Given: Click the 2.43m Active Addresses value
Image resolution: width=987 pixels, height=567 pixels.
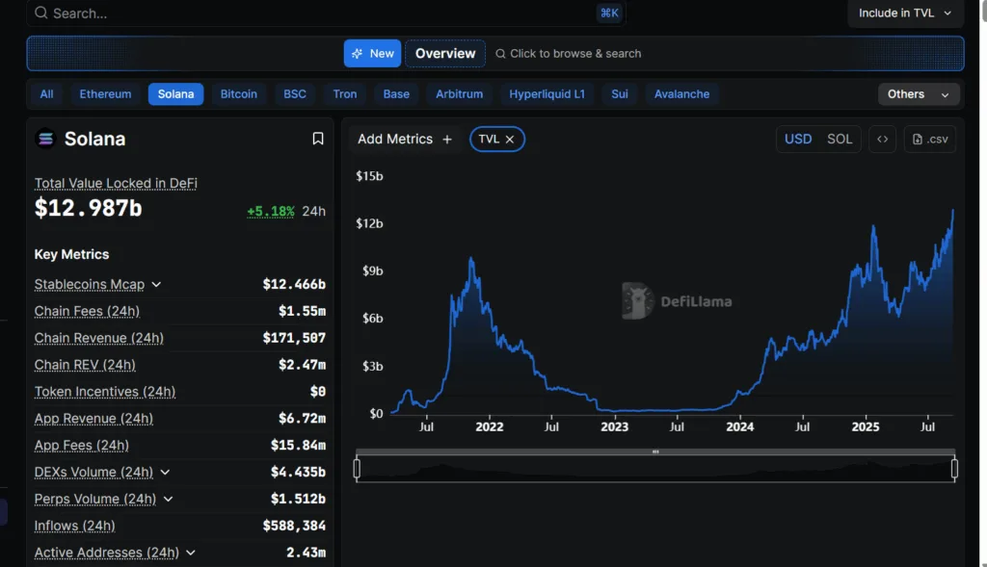Looking at the screenshot, I should point(306,553).
